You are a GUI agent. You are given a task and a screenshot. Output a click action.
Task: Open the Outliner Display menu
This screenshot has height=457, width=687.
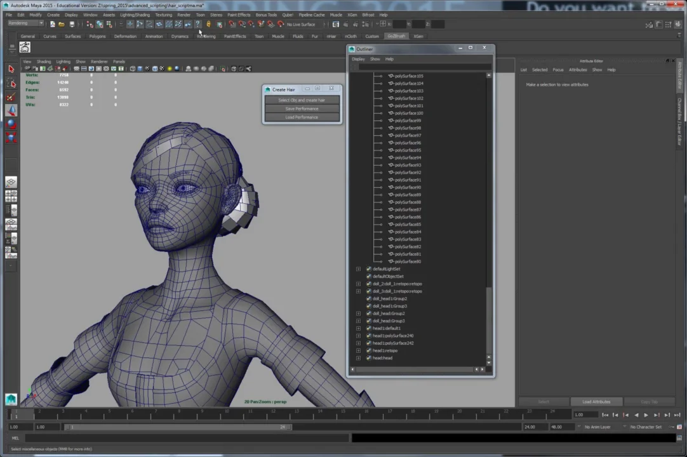358,59
